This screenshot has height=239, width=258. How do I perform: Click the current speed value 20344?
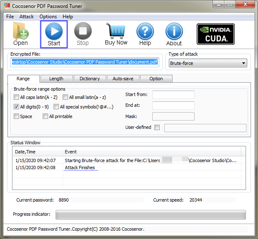click(196, 200)
